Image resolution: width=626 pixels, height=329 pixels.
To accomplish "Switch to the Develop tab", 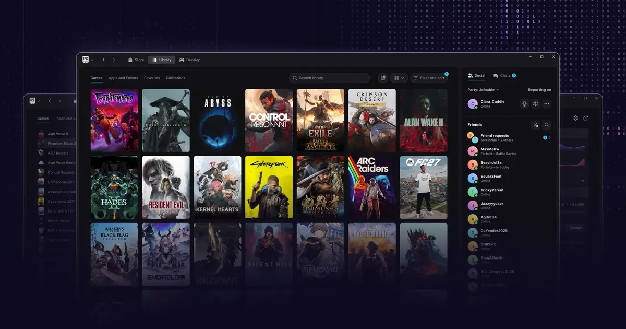I will pos(190,60).
